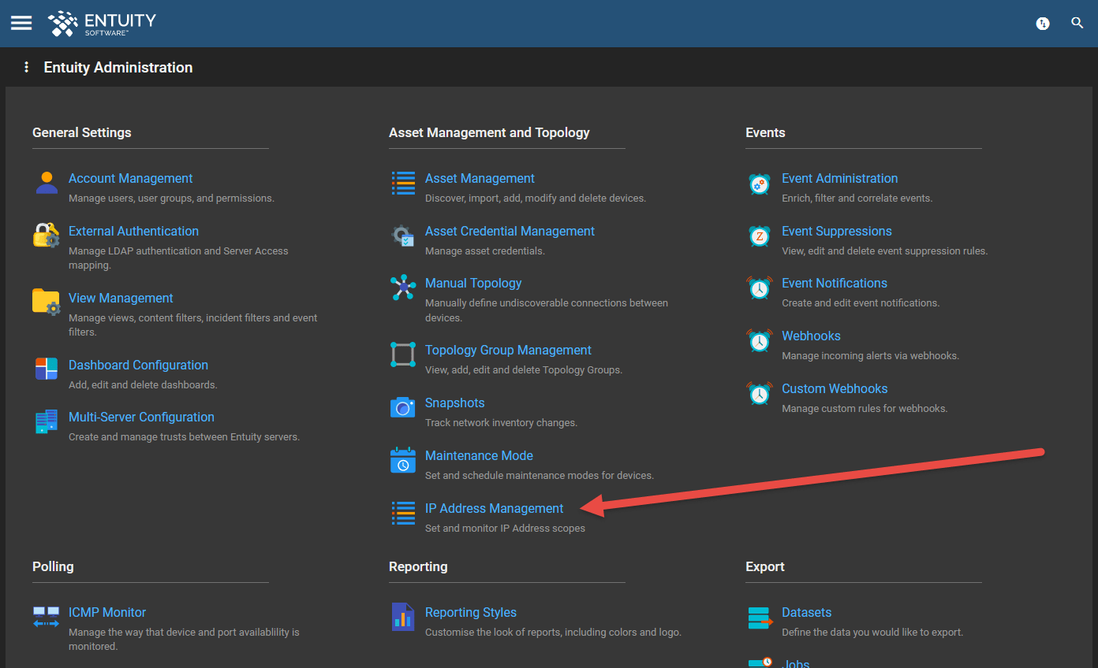The width and height of the screenshot is (1098, 668).
Task: Open the Datasets link
Action: (806, 613)
